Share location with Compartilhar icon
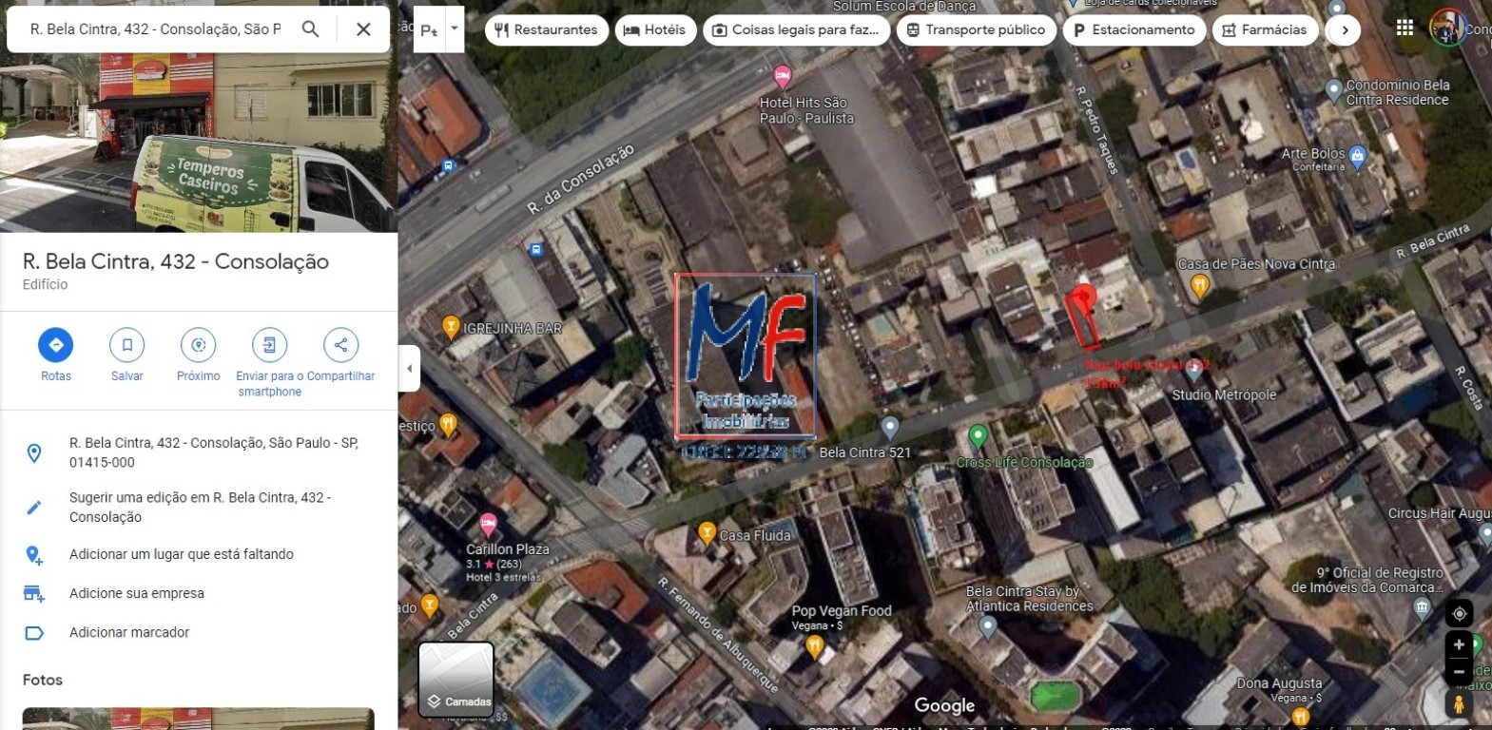Screen dimensions: 1492x730 coord(340,345)
